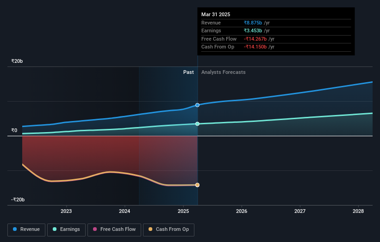Click the ₹8.875b revenue value

pyautogui.click(x=253, y=23)
